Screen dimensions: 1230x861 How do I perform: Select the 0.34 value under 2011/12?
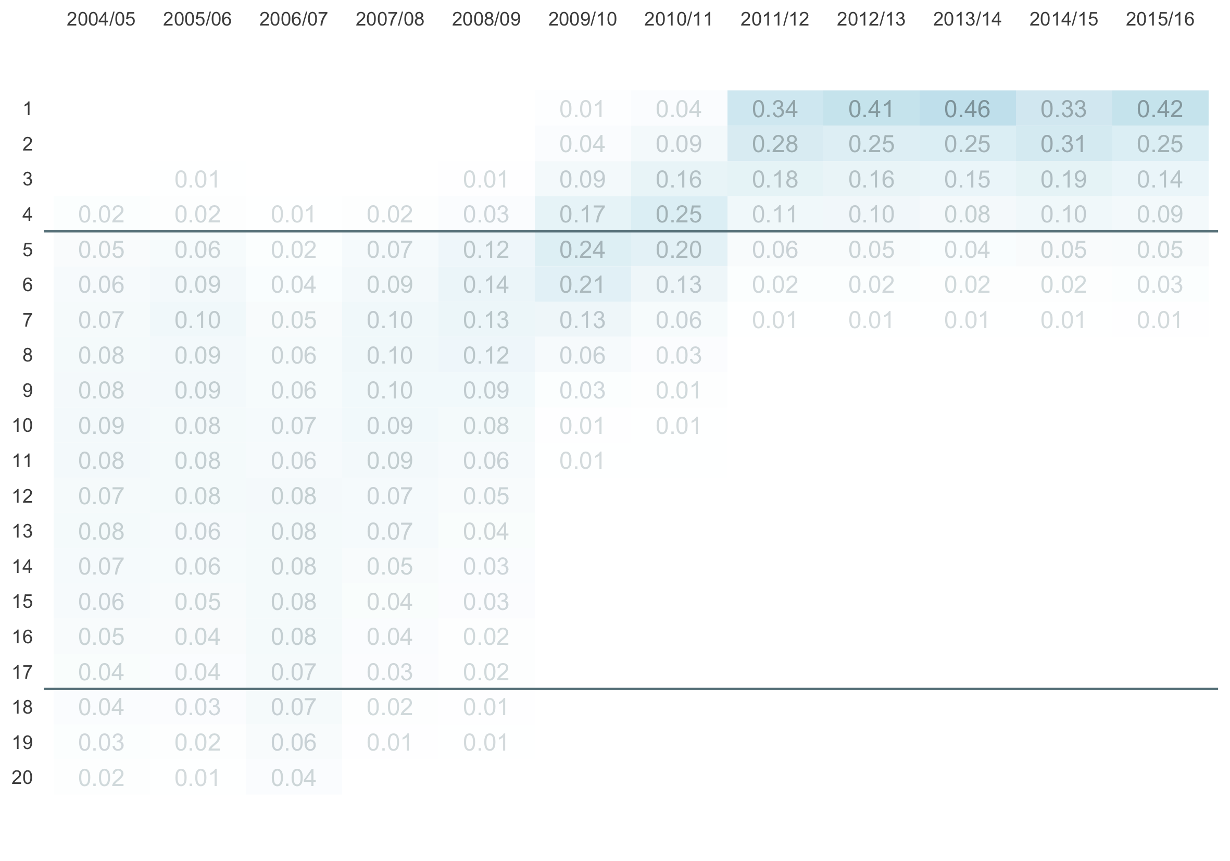(x=775, y=109)
